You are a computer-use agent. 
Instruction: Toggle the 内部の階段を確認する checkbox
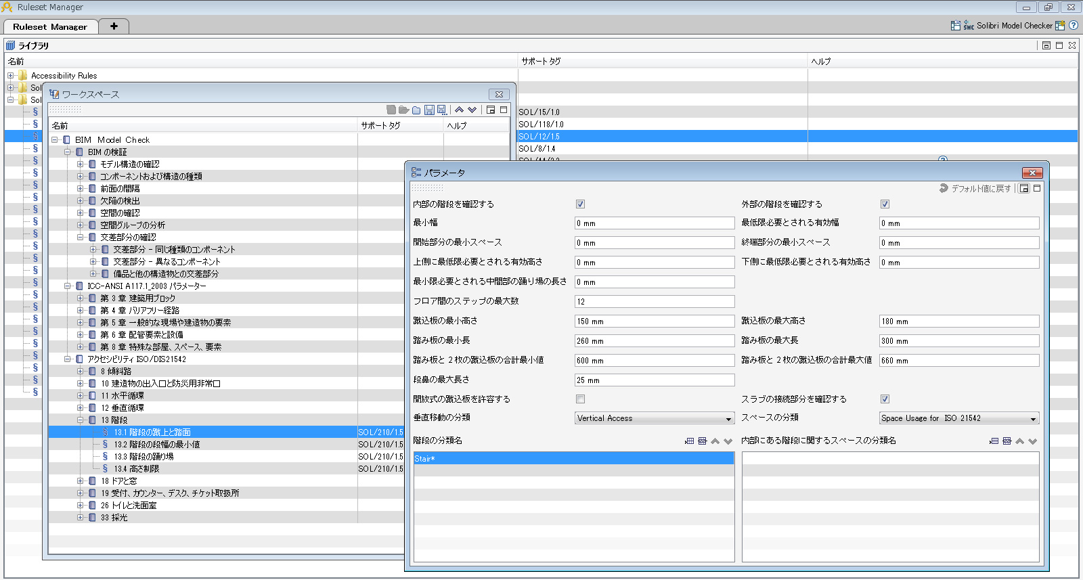[580, 204]
